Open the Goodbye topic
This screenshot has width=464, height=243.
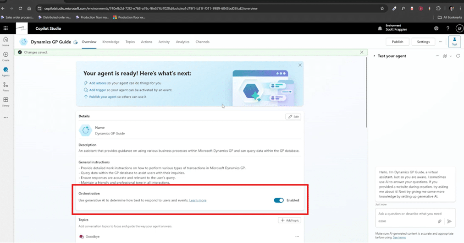[92, 237]
